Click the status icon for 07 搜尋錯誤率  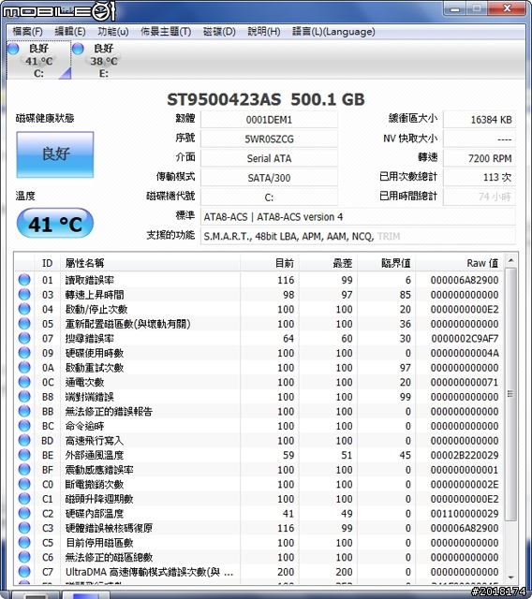click(24, 338)
